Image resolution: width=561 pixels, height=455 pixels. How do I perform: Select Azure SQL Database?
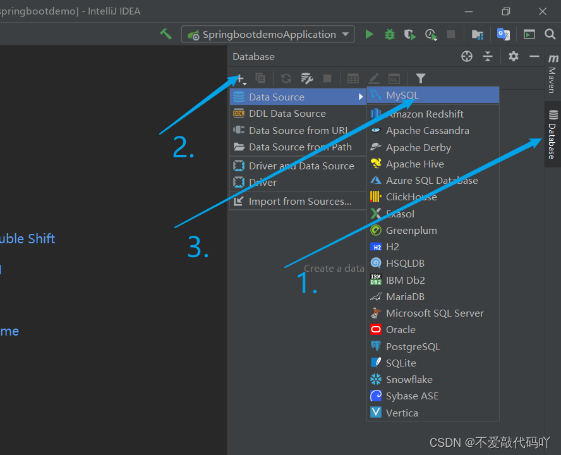[x=433, y=181]
